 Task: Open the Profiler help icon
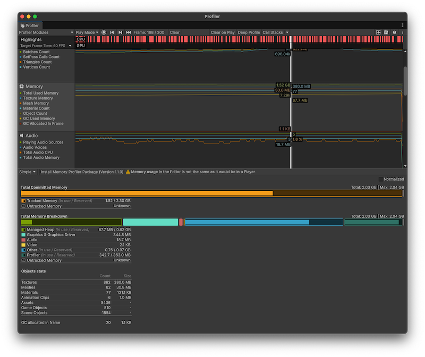coord(394,32)
